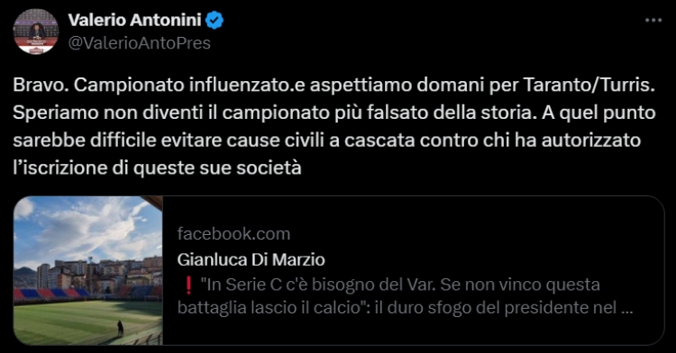The width and height of the screenshot is (676, 353).
Task: Click the 'In Serie C c'è bisogno del Var' description
Action: click(x=400, y=285)
